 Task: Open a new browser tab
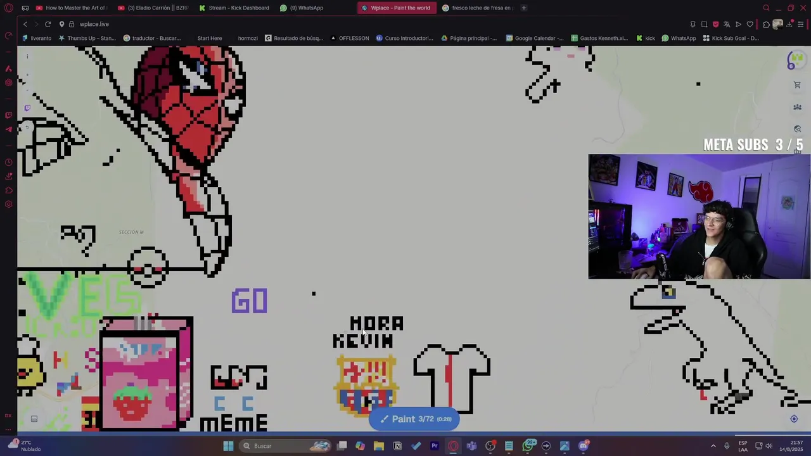[524, 8]
